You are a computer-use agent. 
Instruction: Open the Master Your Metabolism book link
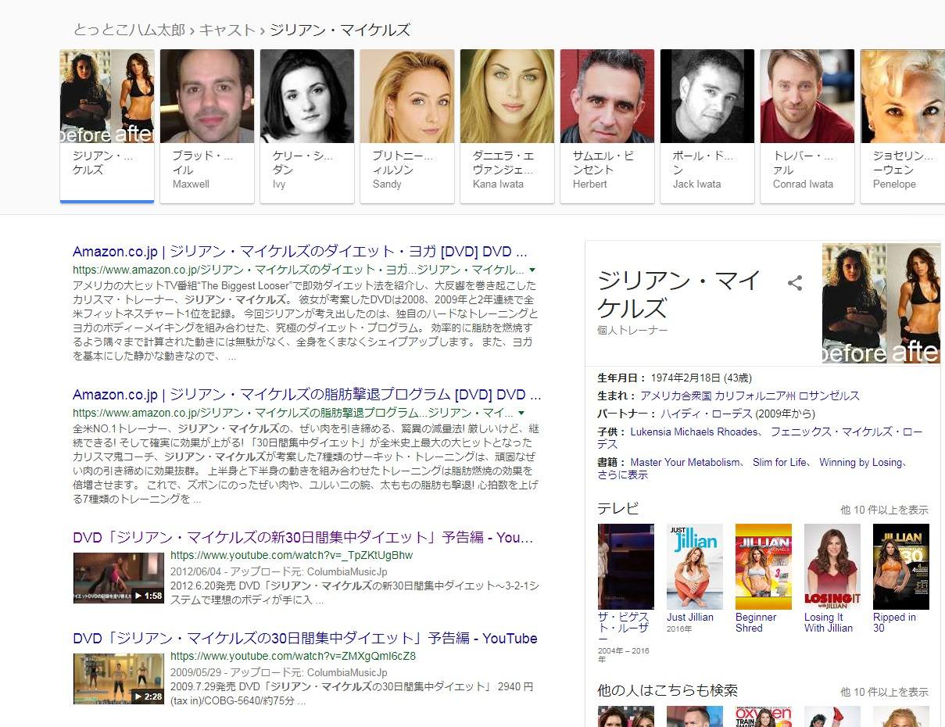[685, 462]
